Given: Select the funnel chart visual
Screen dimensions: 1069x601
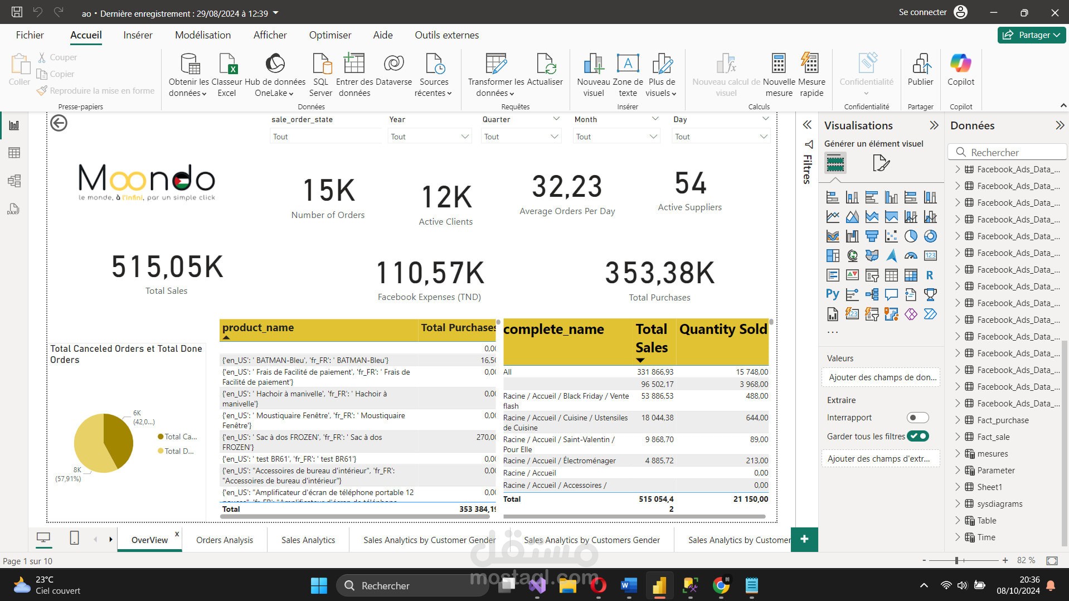Looking at the screenshot, I should [x=872, y=236].
